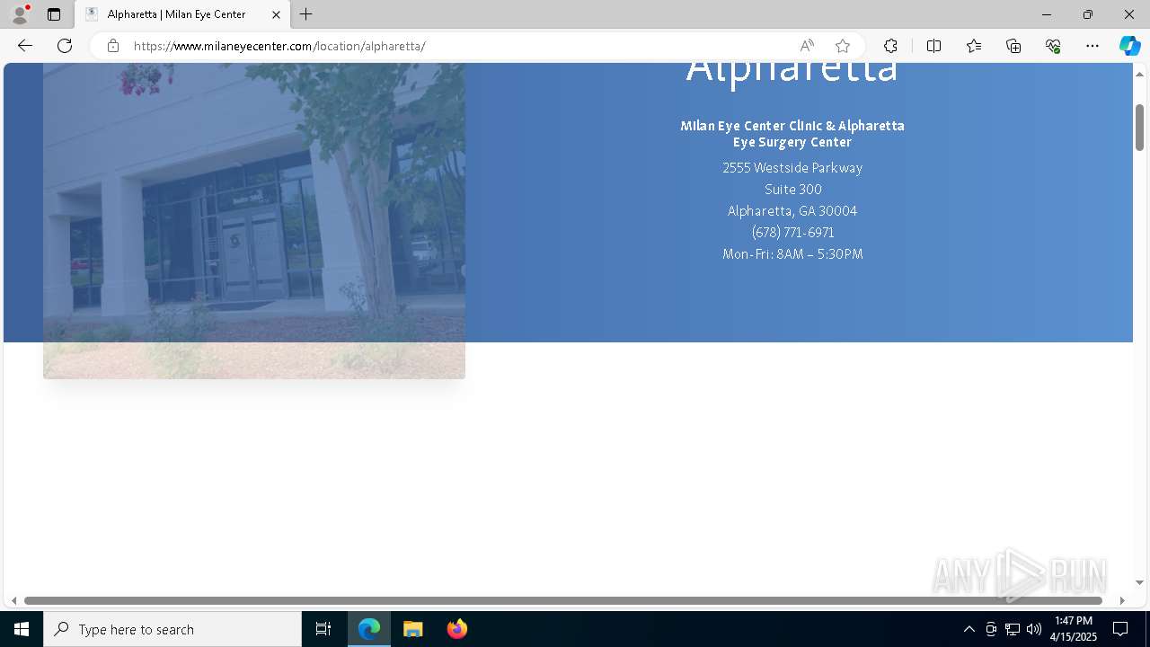
Task: Click the Alpharetta building photo
Action: click(254, 220)
